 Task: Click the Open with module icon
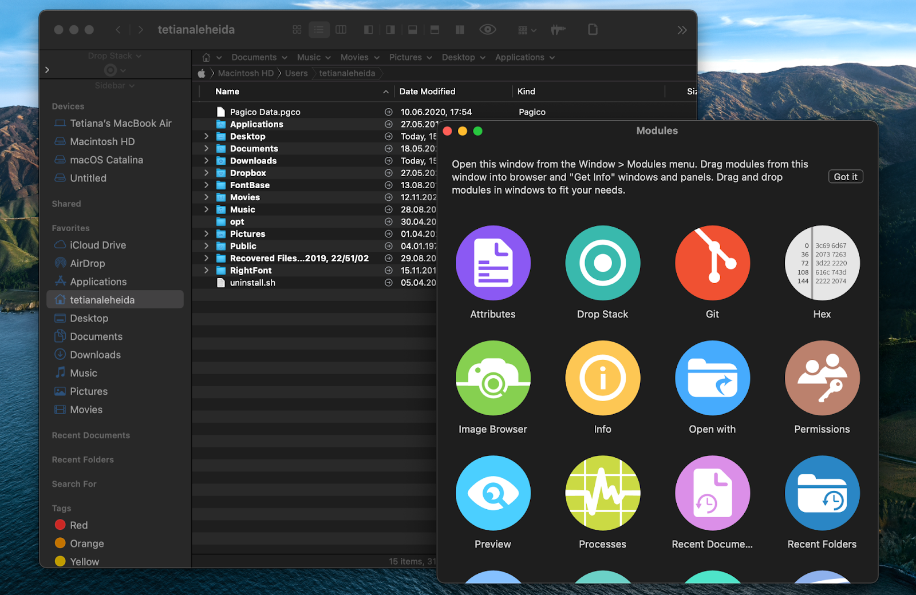click(712, 378)
